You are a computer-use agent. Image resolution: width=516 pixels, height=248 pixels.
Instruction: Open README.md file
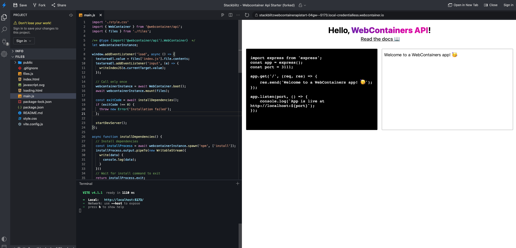pyautogui.click(x=43, y=113)
